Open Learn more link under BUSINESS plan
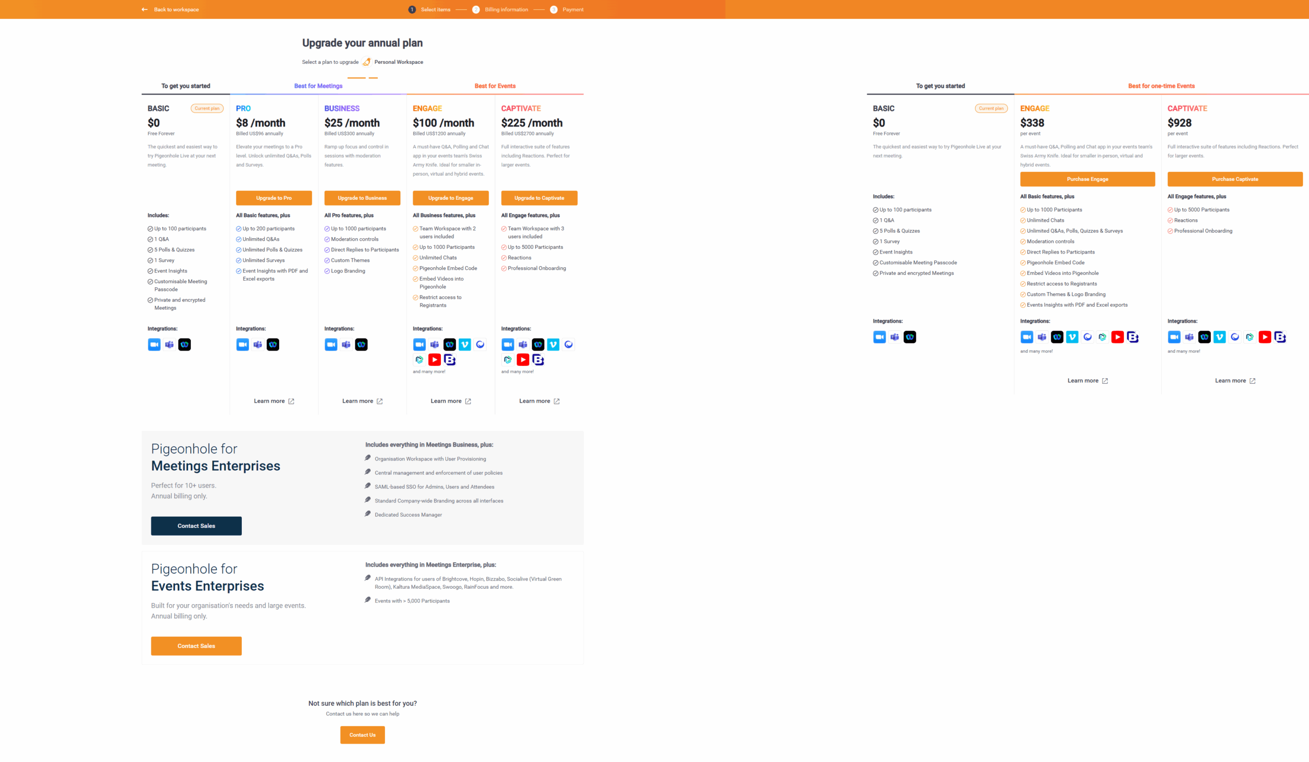The width and height of the screenshot is (1309, 762). click(x=357, y=401)
